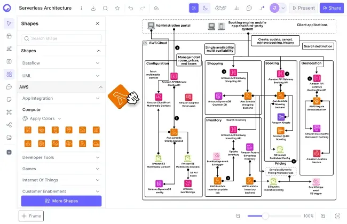Open the Apply Colors dropdown
The width and height of the screenshot is (347, 224).
42,118
